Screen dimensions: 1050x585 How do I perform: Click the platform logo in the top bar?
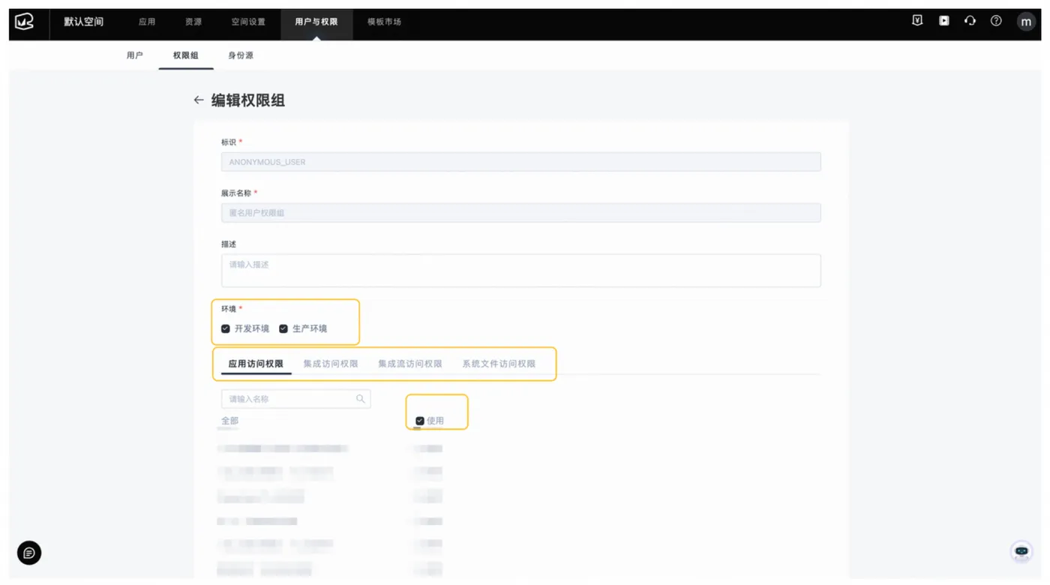(25, 22)
